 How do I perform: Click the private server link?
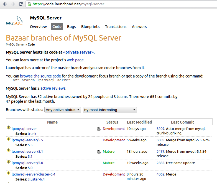(78, 52)
